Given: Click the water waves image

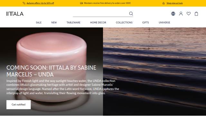Looking at the screenshot, I should click(154, 72).
